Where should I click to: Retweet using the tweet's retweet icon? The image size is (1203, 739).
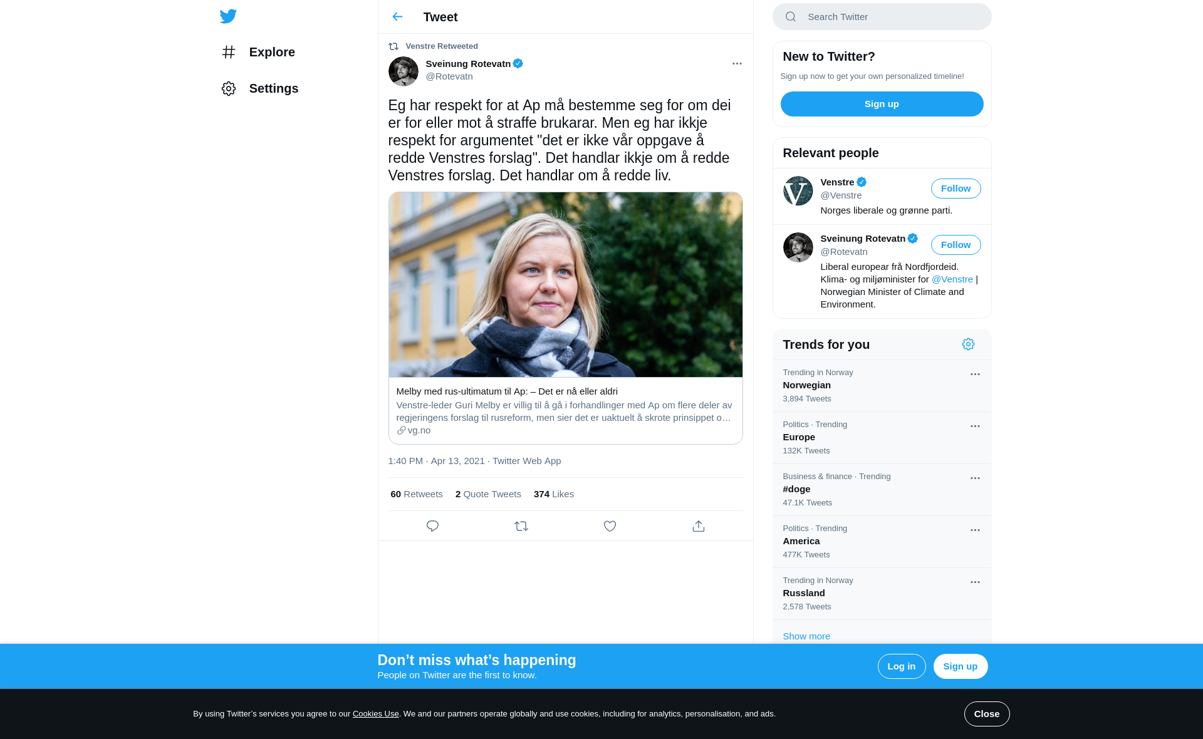point(521,526)
